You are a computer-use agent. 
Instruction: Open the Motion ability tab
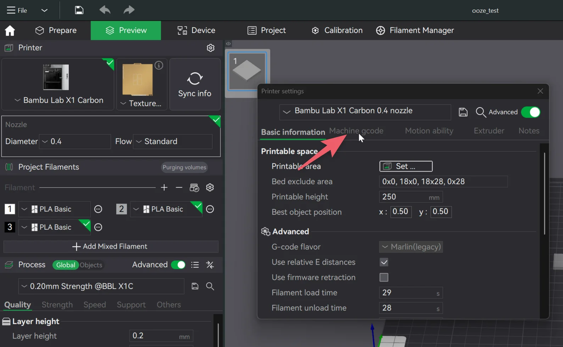[429, 131]
